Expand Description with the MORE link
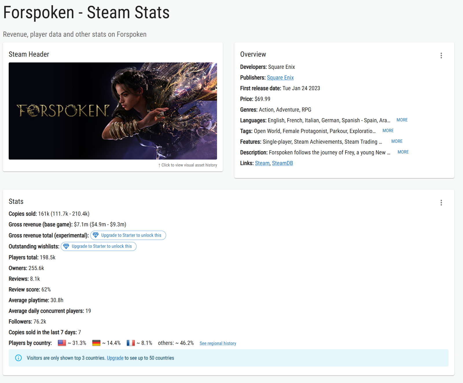Viewport: 463px width, 383px height. 403,152
